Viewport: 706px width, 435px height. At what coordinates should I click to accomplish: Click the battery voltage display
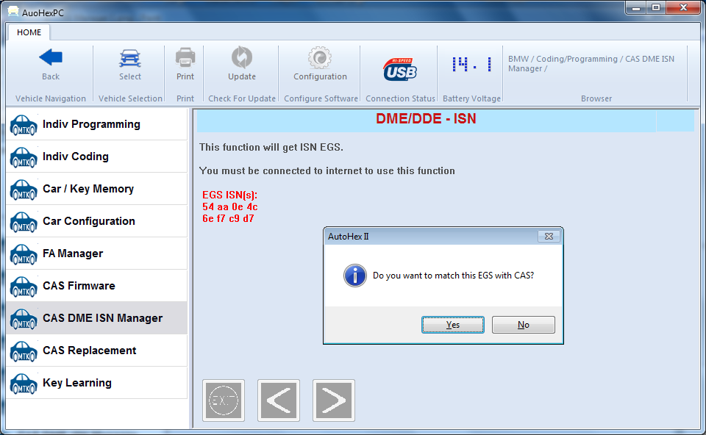pos(471,65)
